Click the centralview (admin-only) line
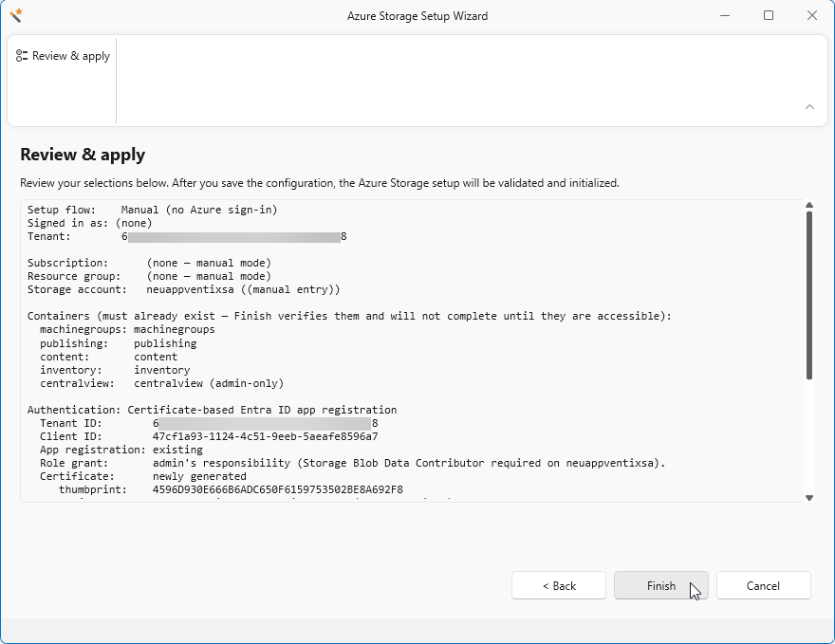Viewport: 835px width, 644px height. point(162,383)
